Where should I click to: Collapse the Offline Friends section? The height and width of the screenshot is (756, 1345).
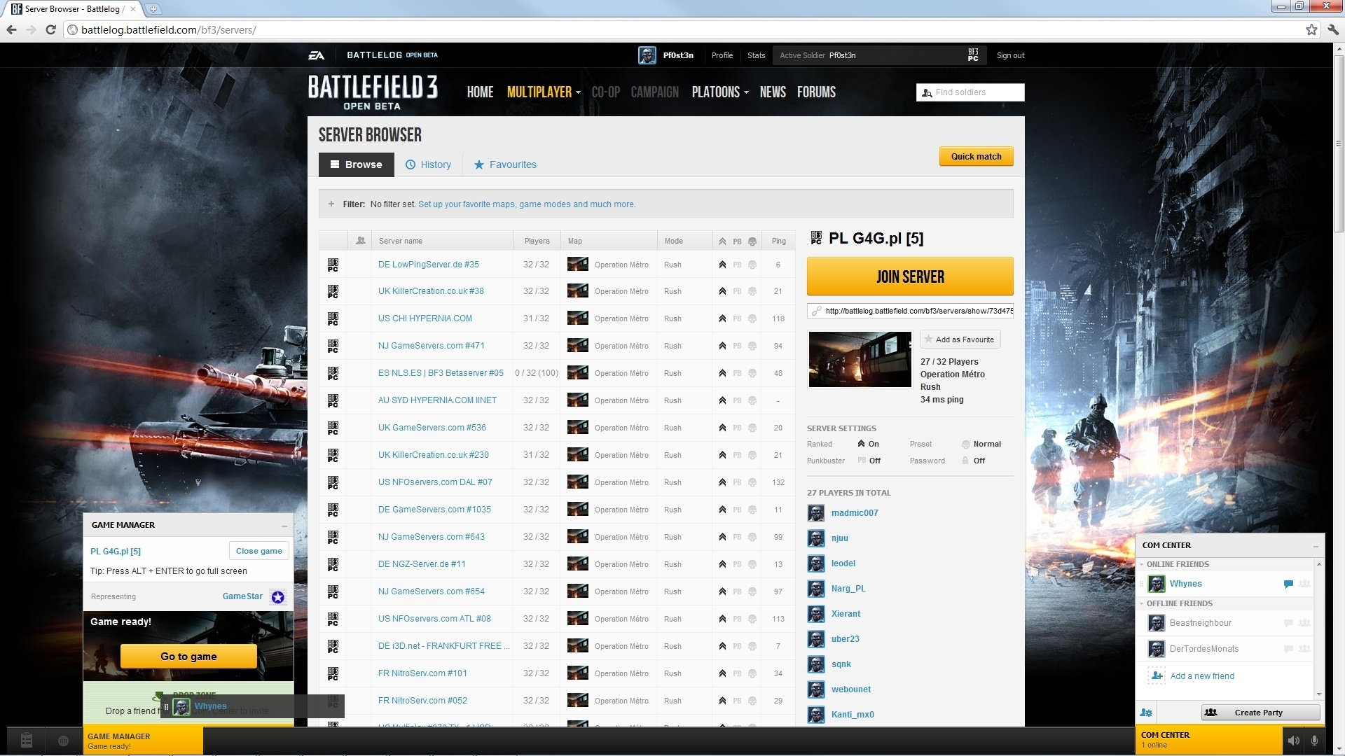pyautogui.click(x=1142, y=603)
